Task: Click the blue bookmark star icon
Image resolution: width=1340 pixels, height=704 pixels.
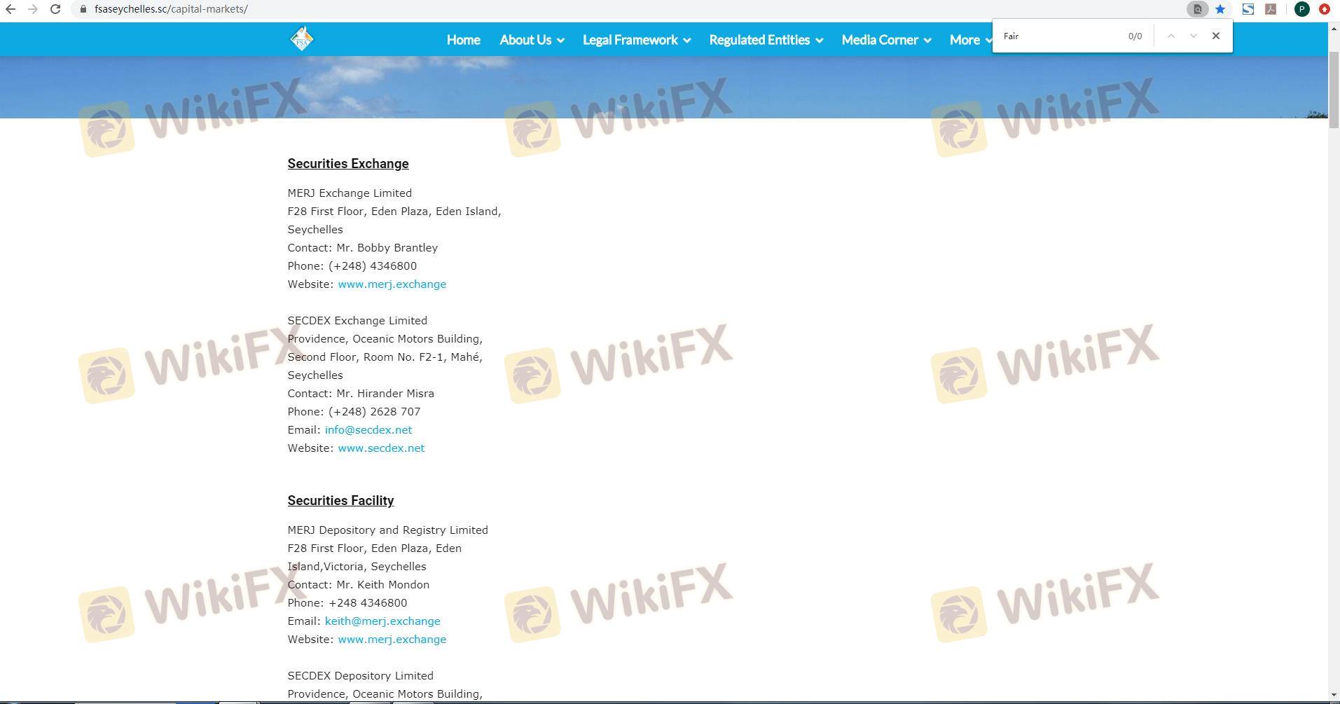Action: point(1220,9)
